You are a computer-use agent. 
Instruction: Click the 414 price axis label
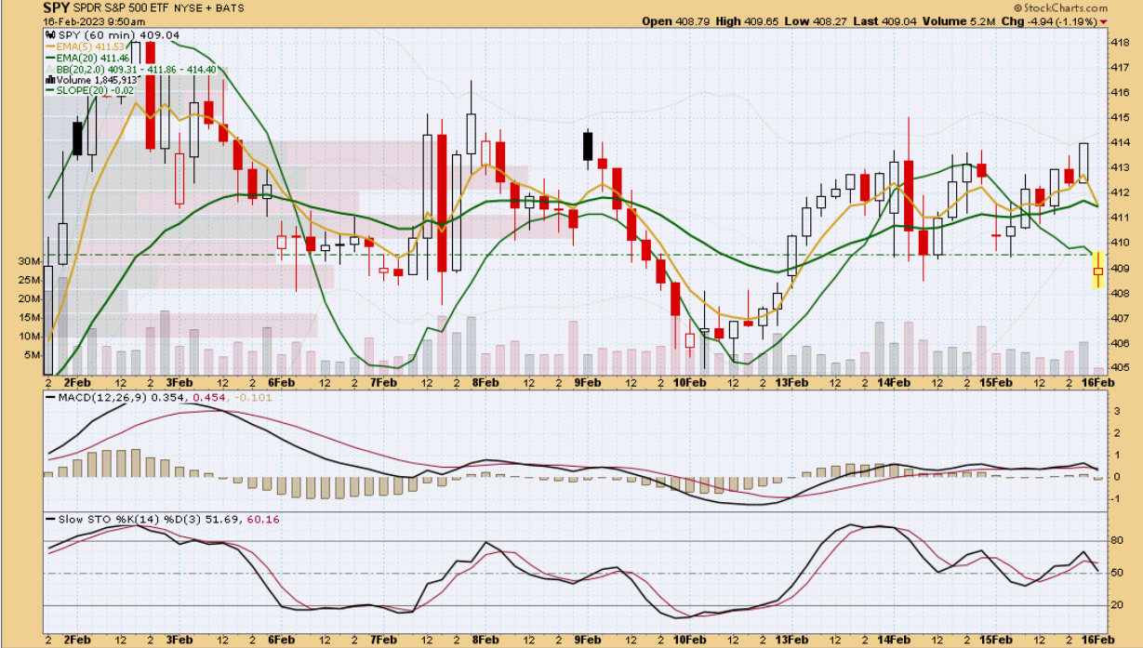[1120, 142]
